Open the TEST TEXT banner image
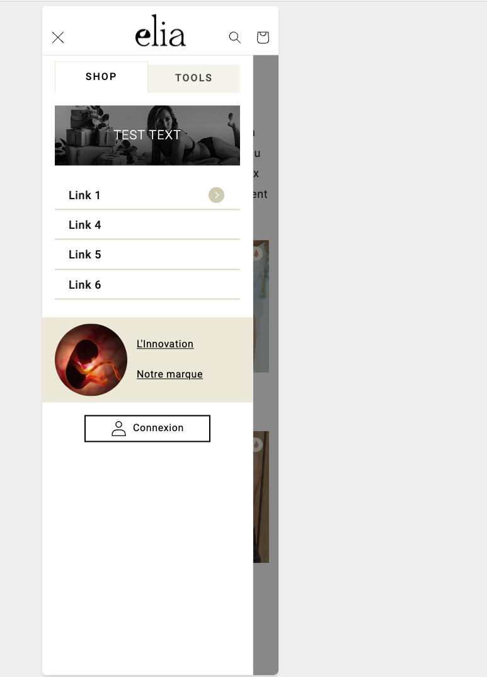The image size is (487, 677). [x=147, y=135]
